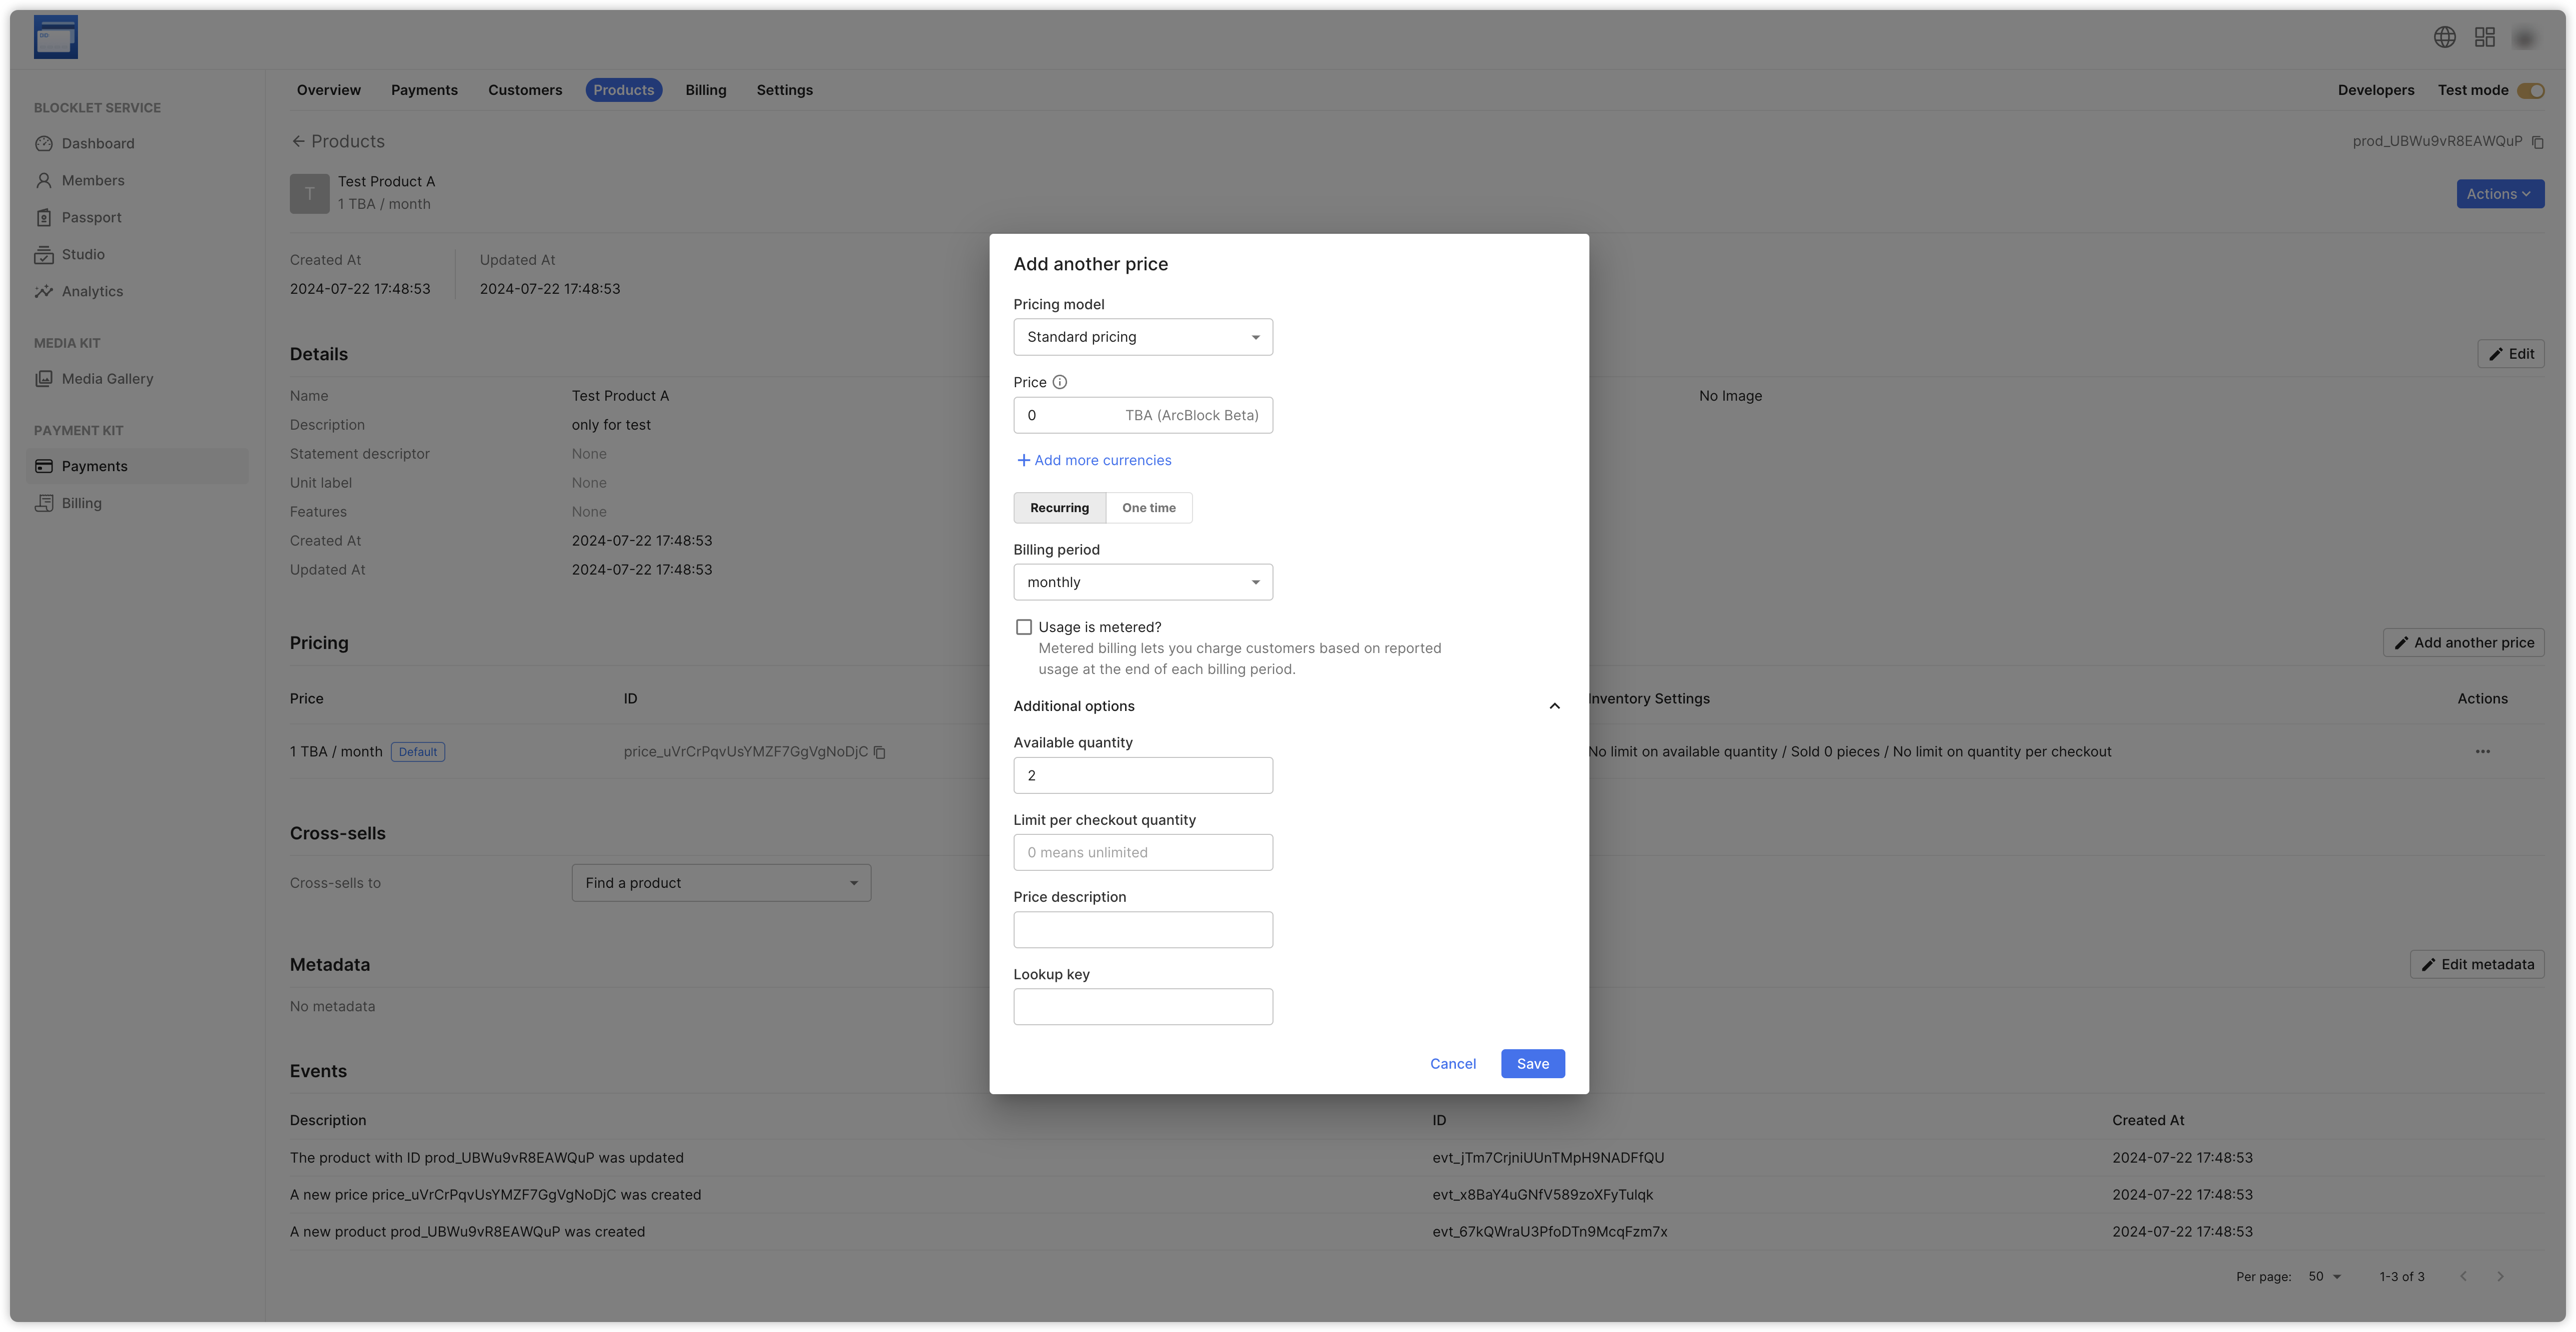Switch to the Customers tab
This screenshot has height=1332, width=2576.
click(525, 90)
